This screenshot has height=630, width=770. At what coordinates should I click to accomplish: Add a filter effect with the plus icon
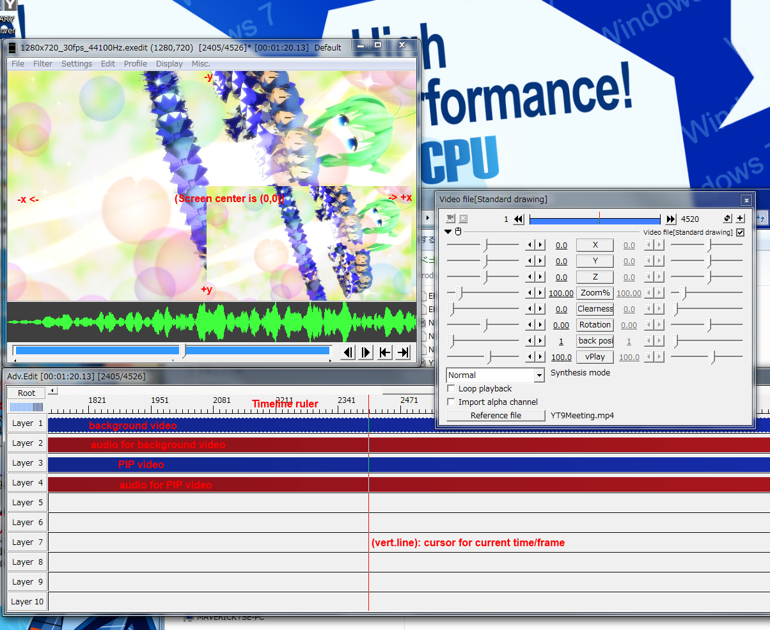(740, 219)
